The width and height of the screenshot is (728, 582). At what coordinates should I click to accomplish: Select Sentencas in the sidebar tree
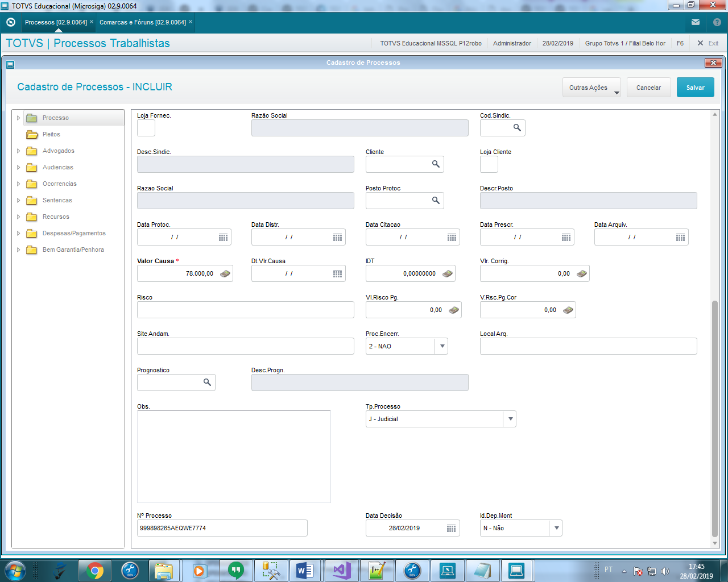pyautogui.click(x=57, y=201)
